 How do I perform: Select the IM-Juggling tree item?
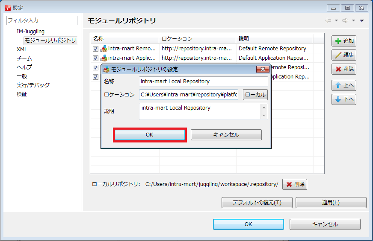pyautogui.click(x=30, y=32)
